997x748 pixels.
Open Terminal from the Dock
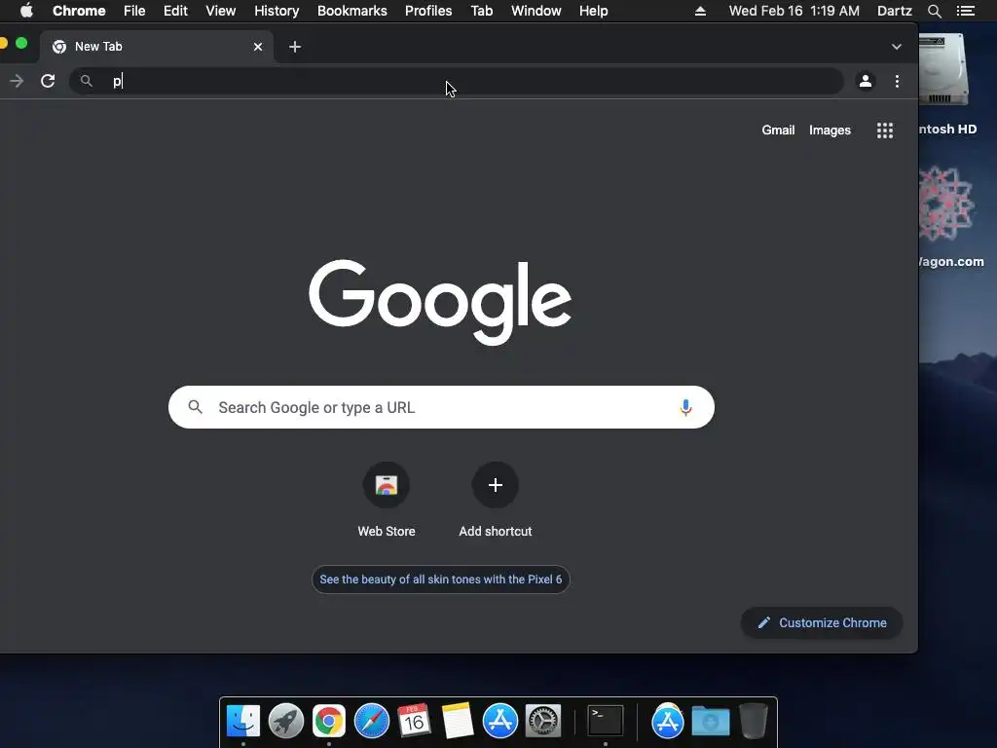point(605,721)
